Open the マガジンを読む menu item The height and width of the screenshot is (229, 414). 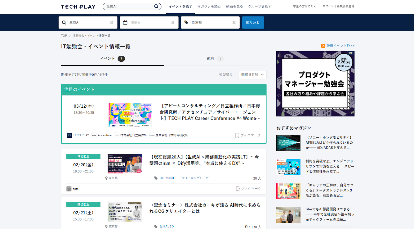[x=209, y=6]
